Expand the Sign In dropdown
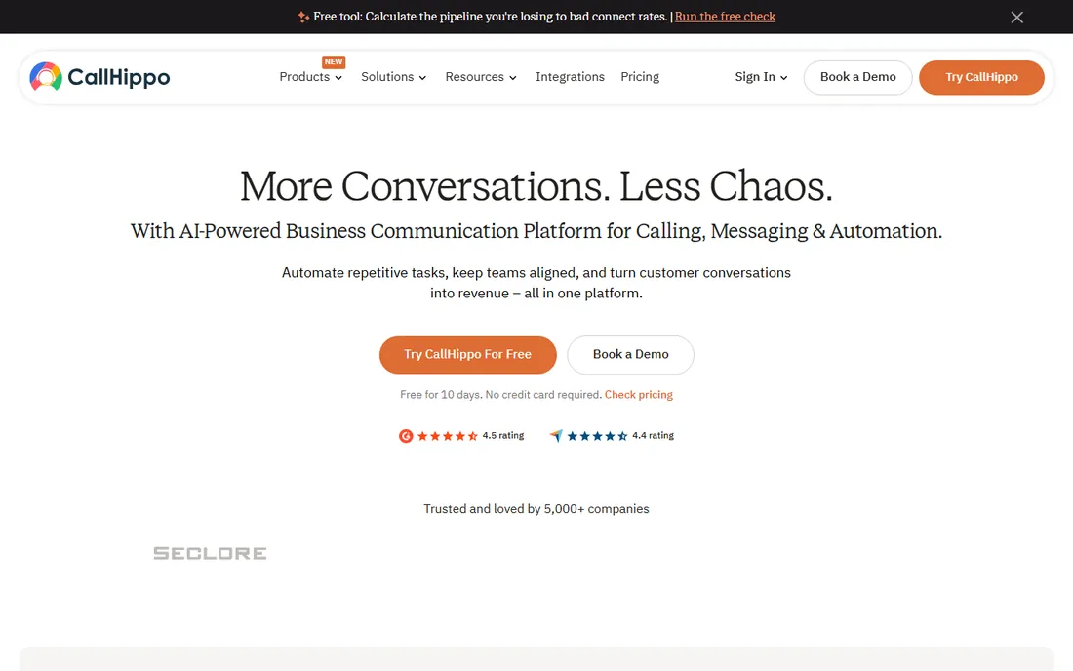This screenshot has width=1073, height=671. 761,77
